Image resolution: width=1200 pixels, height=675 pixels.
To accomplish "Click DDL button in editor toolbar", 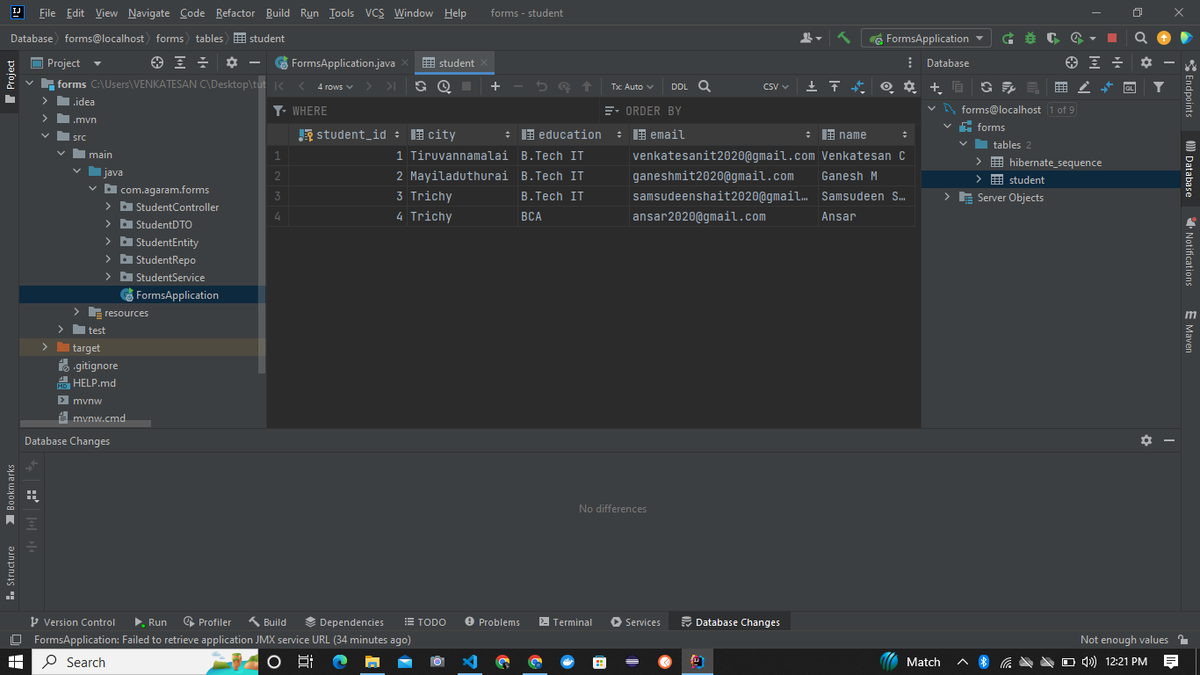I will point(679,86).
